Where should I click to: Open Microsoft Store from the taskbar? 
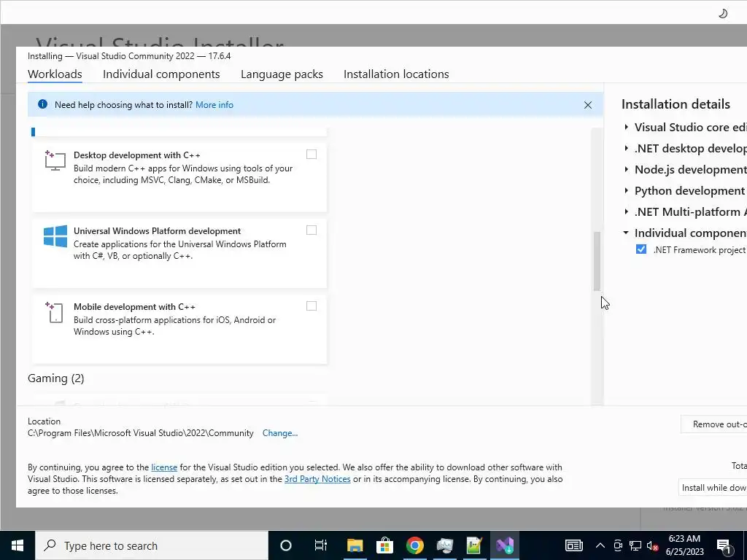[x=384, y=545]
